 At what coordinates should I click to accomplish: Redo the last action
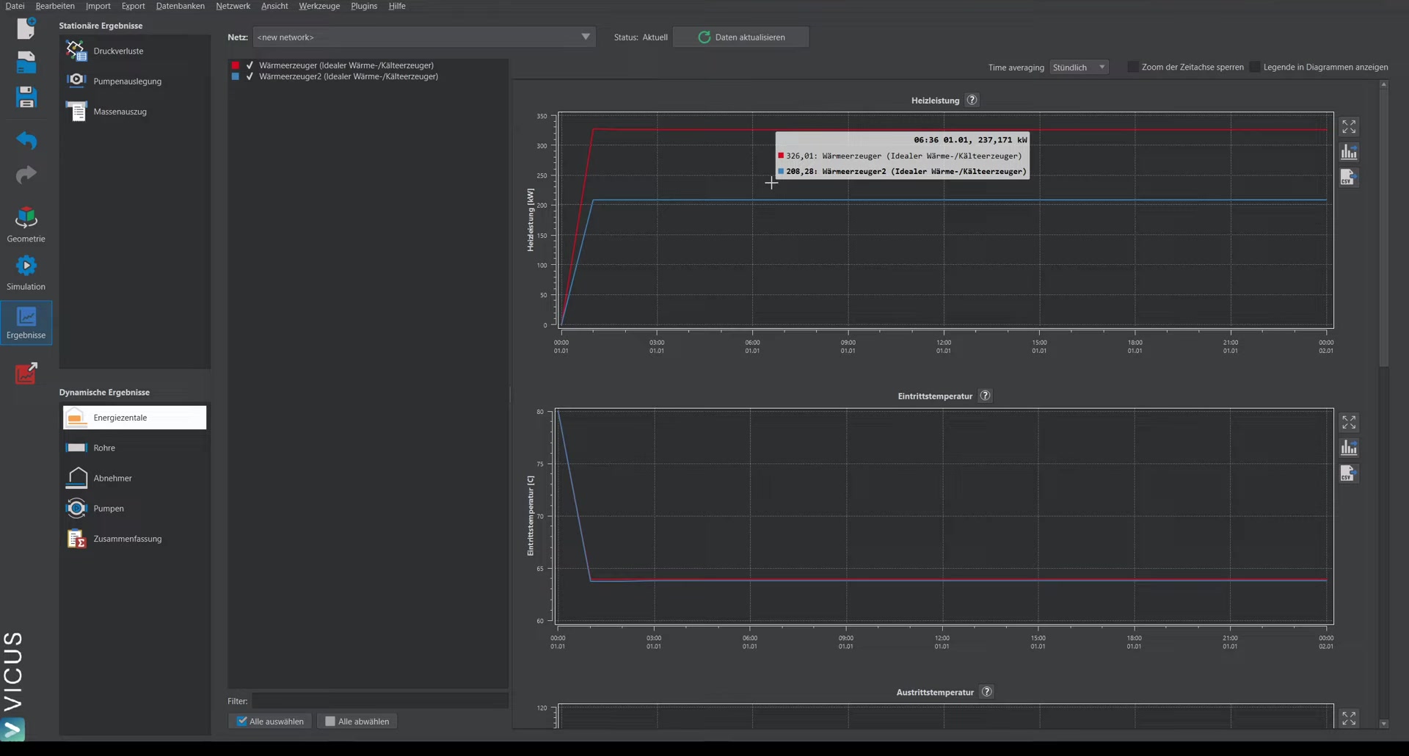click(26, 175)
